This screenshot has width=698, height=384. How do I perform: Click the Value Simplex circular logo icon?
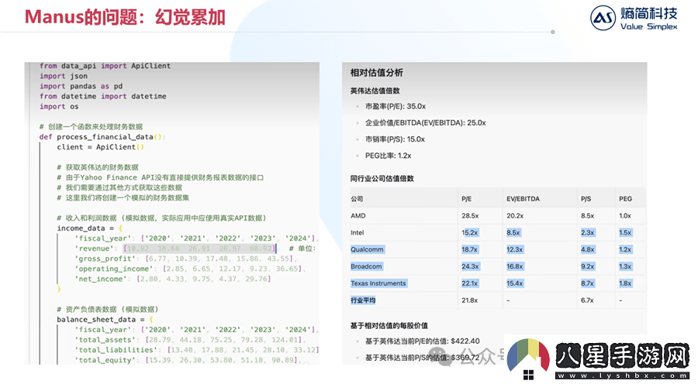click(603, 18)
